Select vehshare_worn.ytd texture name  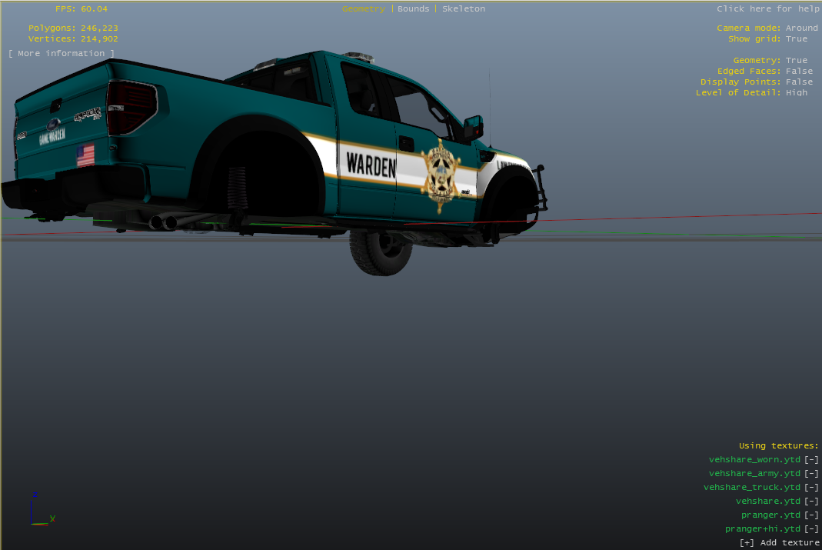tap(754, 459)
